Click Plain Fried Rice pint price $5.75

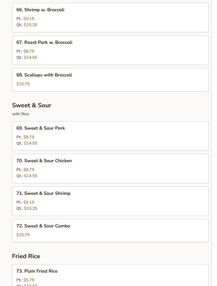click(29, 280)
